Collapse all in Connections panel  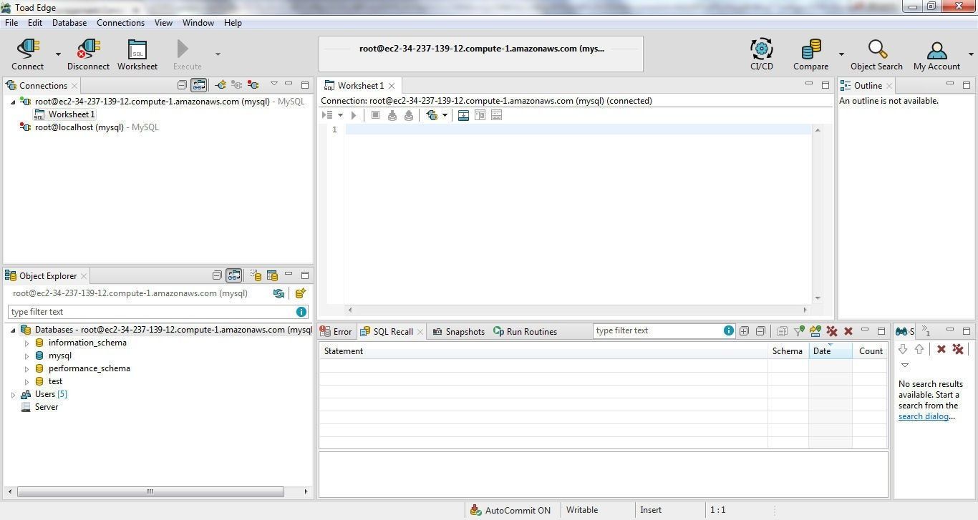click(x=182, y=85)
